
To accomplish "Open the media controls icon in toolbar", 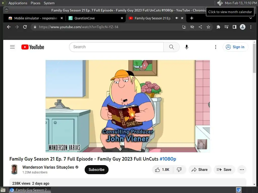I will 227,27.
